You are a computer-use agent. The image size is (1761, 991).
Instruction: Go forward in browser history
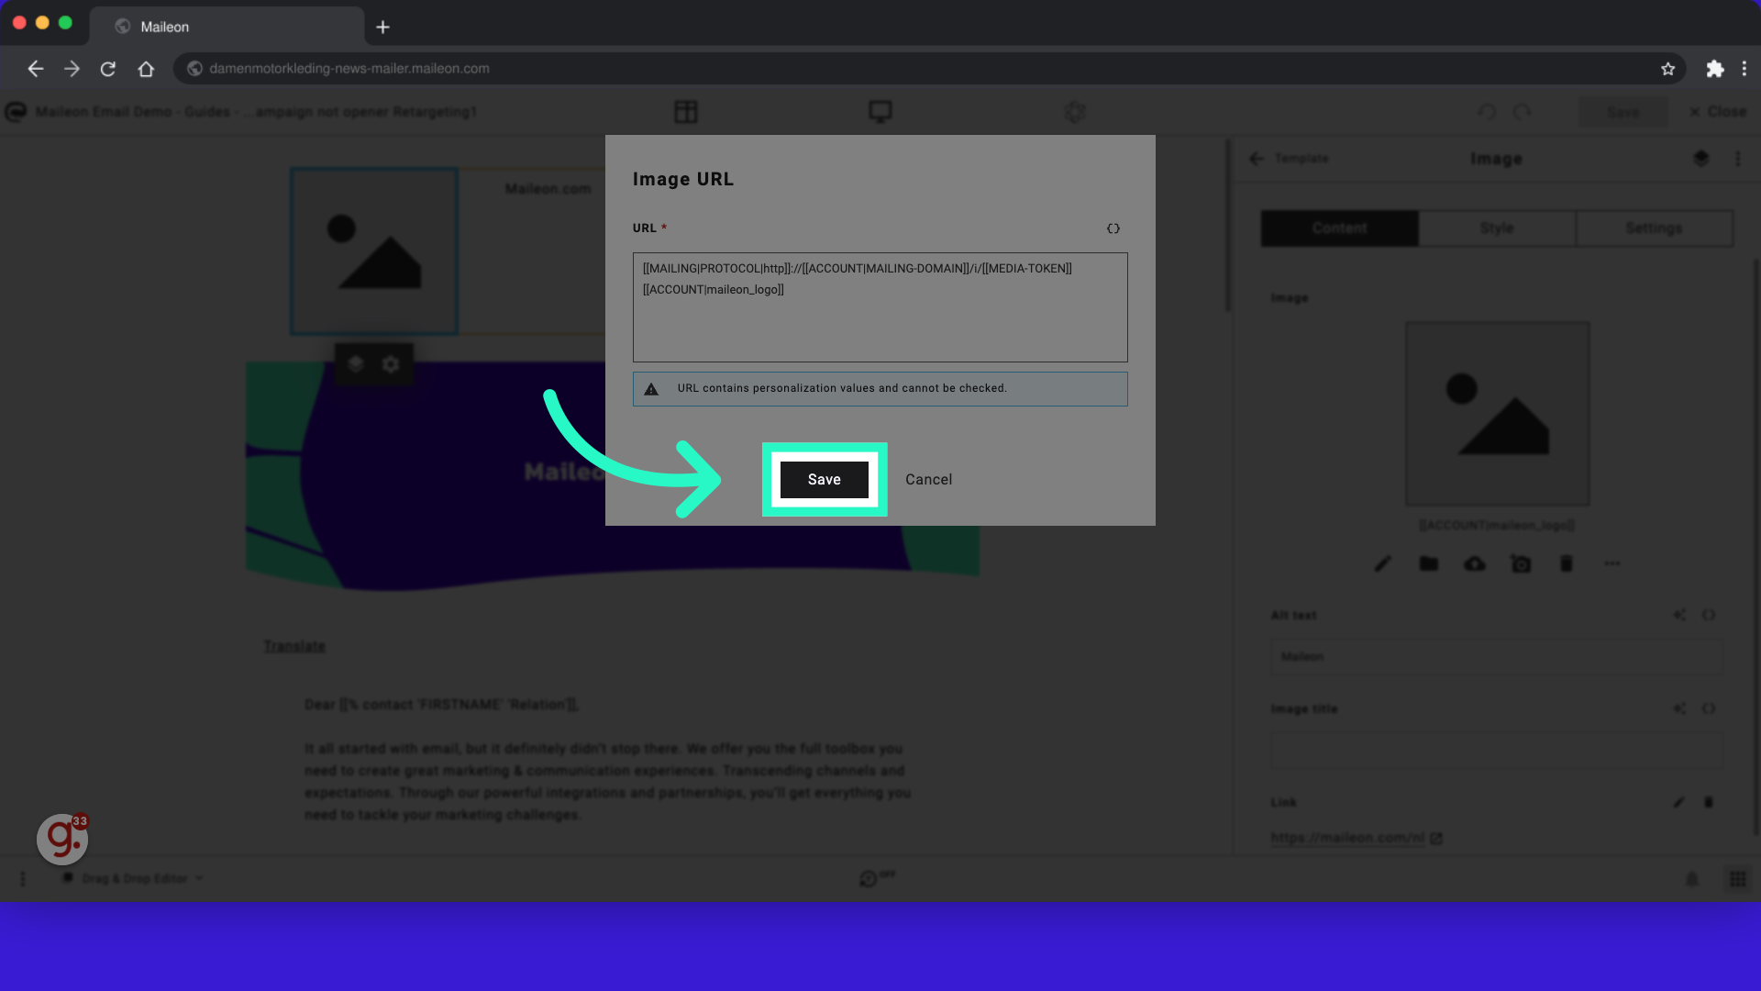pyautogui.click(x=72, y=69)
